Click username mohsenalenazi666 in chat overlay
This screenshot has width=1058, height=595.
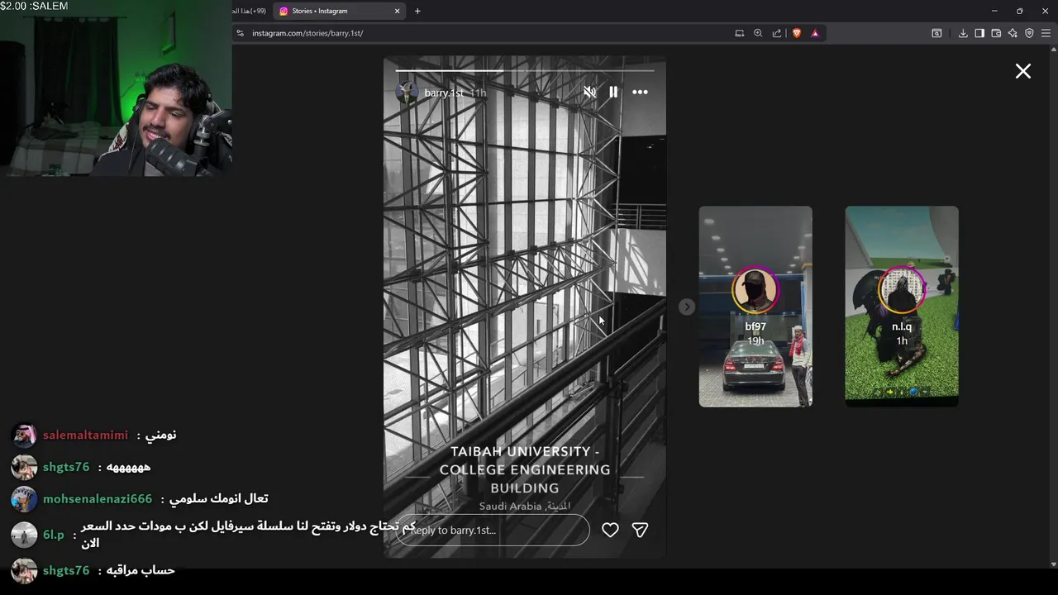click(x=98, y=499)
